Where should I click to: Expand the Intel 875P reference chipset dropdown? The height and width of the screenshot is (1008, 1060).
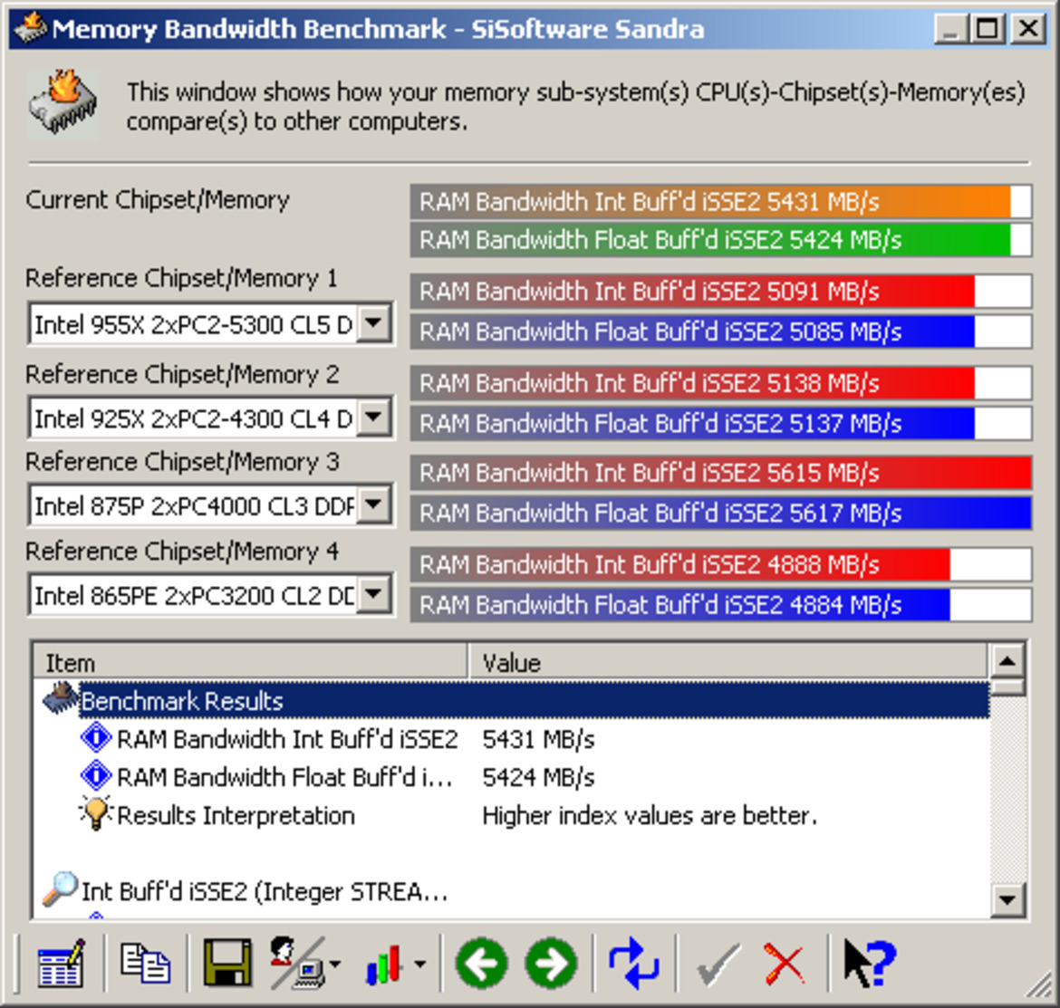click(x=374, y=505)
